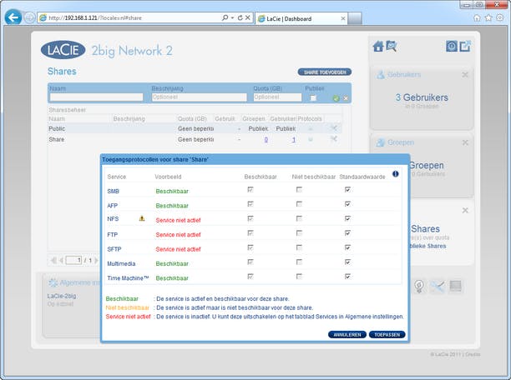This screenshot has width=511, height=380.
Task: Open a new blank browser tab
Action: tap(355, 18)
